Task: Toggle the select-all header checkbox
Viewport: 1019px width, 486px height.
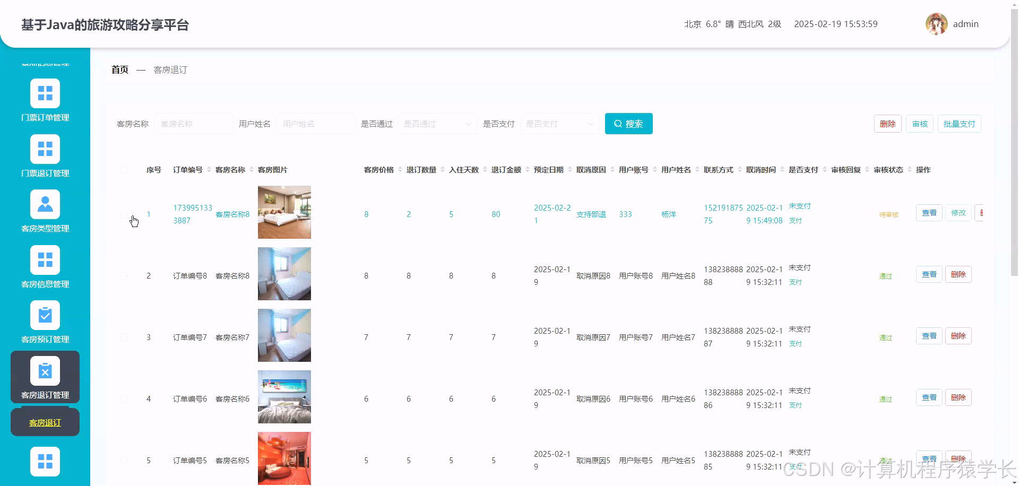Action: (x=124, y=170)
